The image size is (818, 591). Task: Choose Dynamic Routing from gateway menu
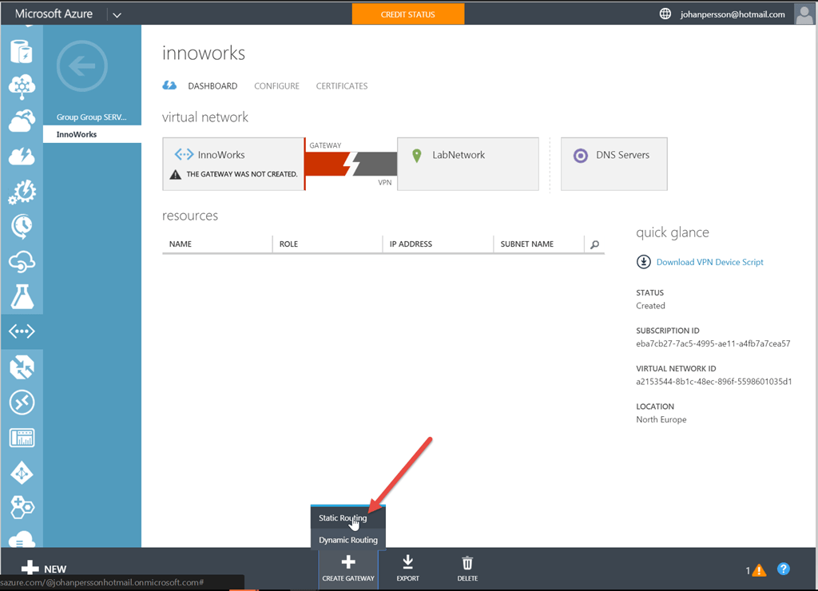pos(348,540)
